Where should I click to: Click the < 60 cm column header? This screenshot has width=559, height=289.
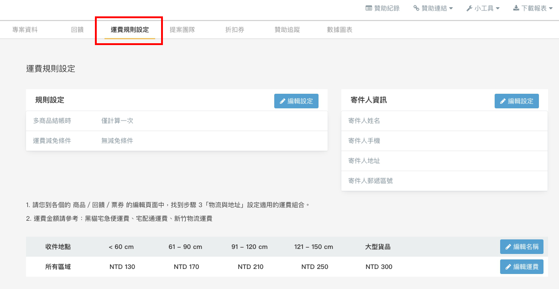point(121,247)
